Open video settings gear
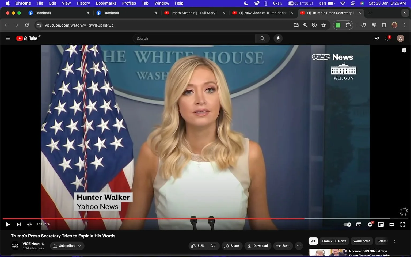The width and height of the screenshot is (411, 257). coord(370,225)
